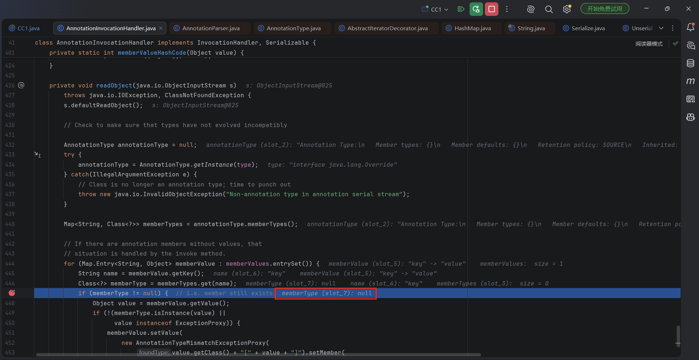This screenshot has height=360, width=699.
Task: Click the horizontal editor scrollbar
Action: click(258, 355)
